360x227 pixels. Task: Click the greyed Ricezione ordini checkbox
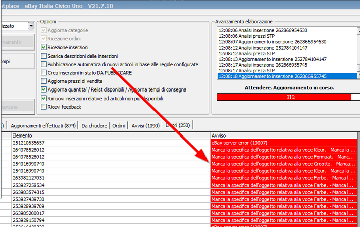(44, 38)
